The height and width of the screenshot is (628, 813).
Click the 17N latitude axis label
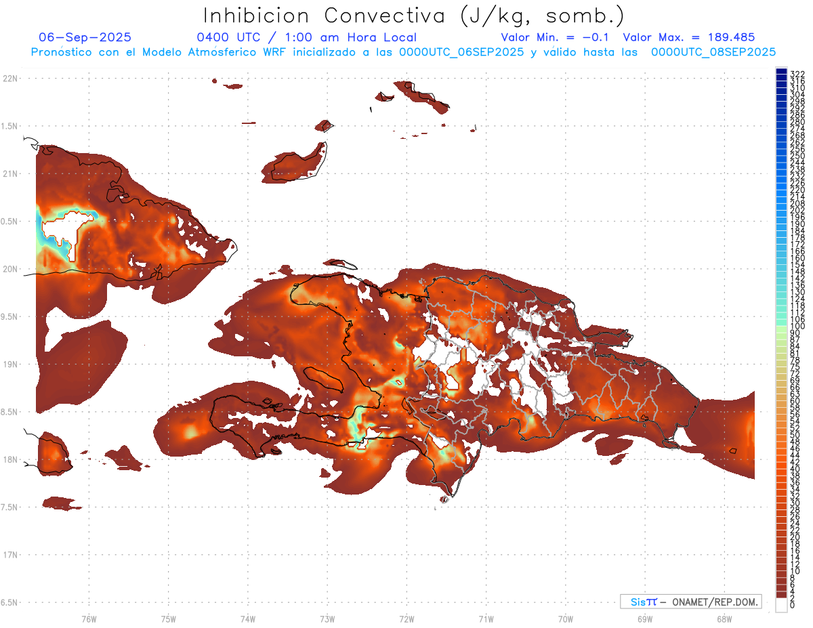[12, 555]
